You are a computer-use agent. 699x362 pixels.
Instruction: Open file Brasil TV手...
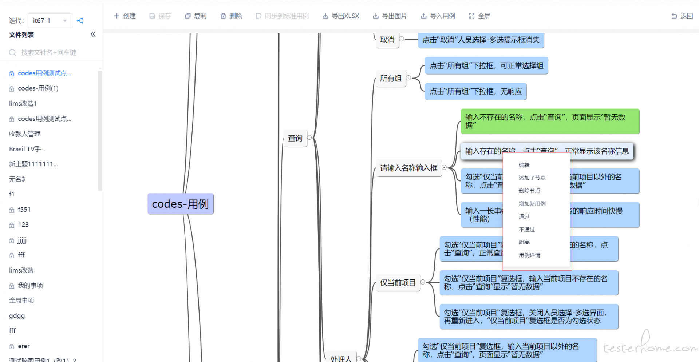pos(27,149)
